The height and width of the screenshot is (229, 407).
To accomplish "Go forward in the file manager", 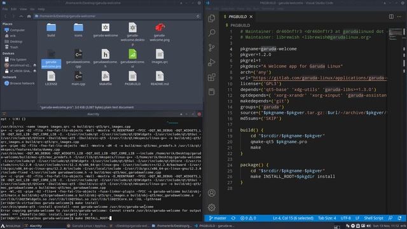I will pos(13,17).
